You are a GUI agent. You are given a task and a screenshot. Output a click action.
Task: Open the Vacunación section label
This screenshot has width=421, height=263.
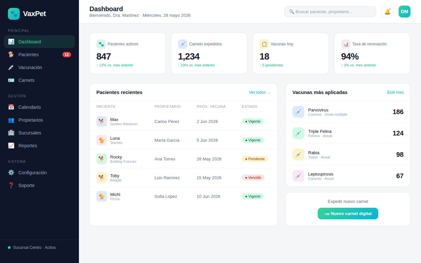click(30, 67)
